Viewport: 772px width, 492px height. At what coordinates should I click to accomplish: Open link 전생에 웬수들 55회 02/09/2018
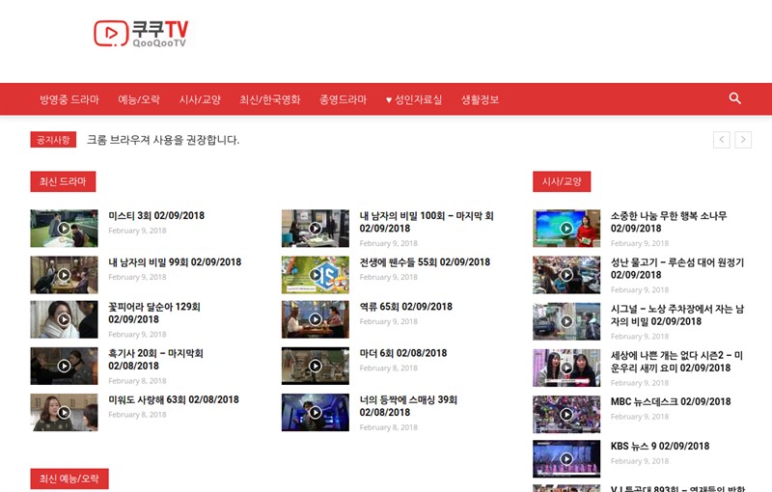click(425, 261)
